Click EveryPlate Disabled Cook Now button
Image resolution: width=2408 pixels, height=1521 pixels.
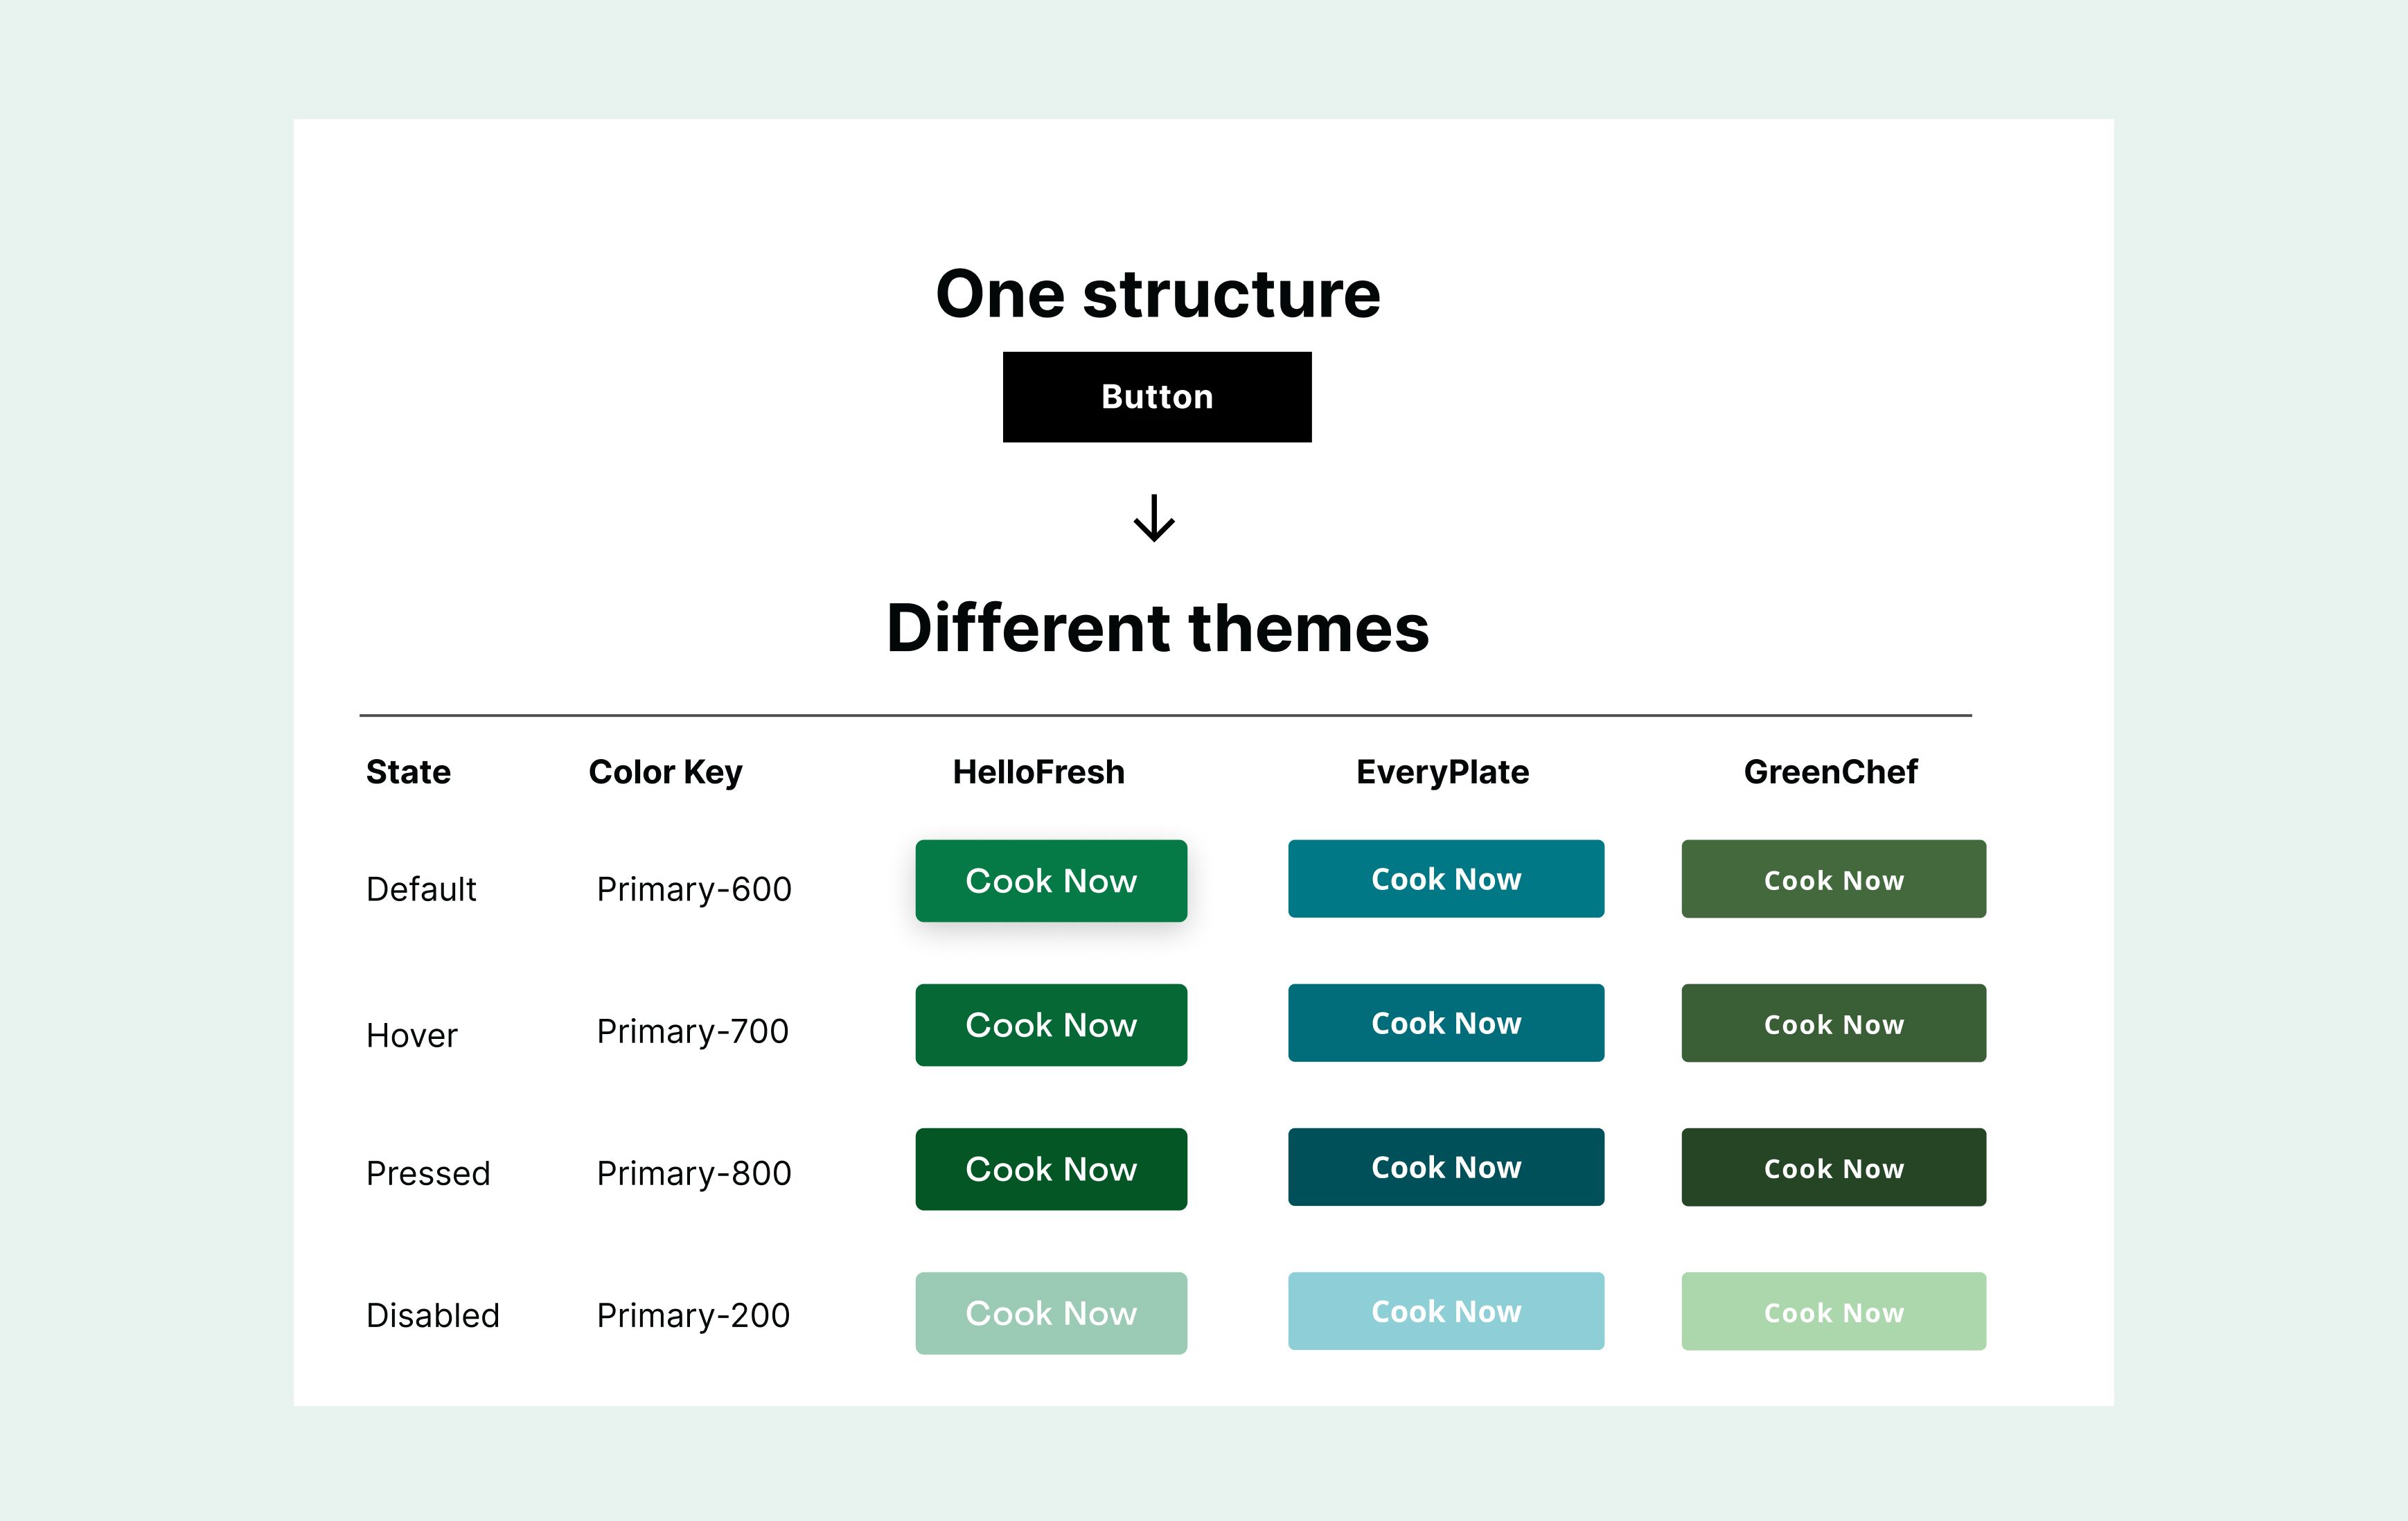(x=1446, y=1311)
